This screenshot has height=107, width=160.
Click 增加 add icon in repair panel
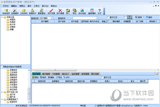pos(35,77)
